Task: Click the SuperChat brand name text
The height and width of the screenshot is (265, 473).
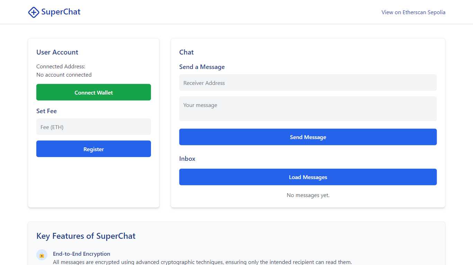Action: click(61, 12)
